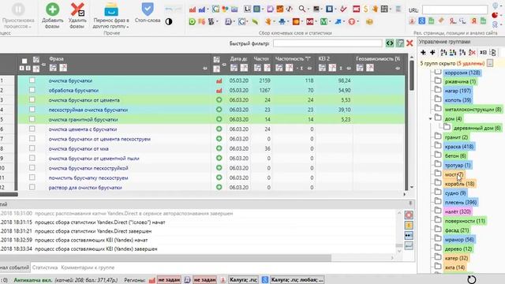The height and width of the screenshot is (284, 505).
Task: Open dropdown arrow next to magnifier icon
Action: (x=309, y=9)
